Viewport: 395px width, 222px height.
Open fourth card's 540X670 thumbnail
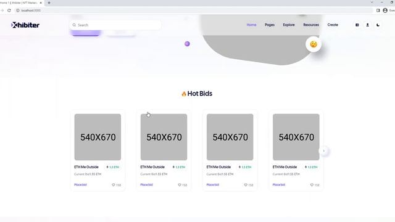click(296, 137)
